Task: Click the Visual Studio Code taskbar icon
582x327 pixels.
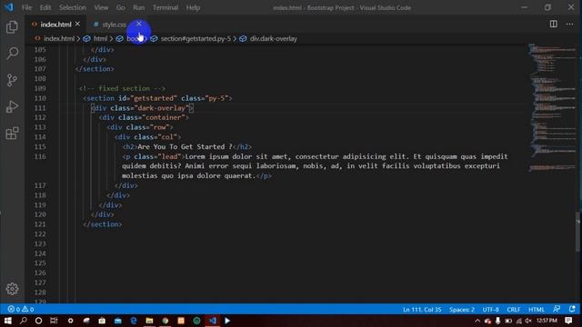Action: [213, 321]
